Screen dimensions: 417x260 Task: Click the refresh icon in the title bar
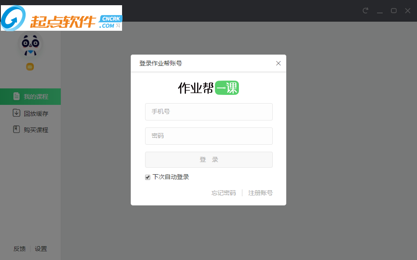(x=366, y=10)
